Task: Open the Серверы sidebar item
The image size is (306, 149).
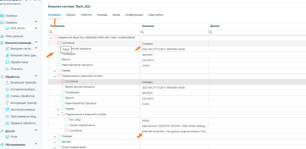Action: click(x=11, y=16)
